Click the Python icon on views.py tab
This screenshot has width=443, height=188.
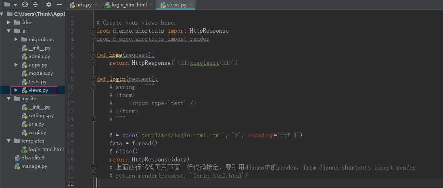point(163,5)
